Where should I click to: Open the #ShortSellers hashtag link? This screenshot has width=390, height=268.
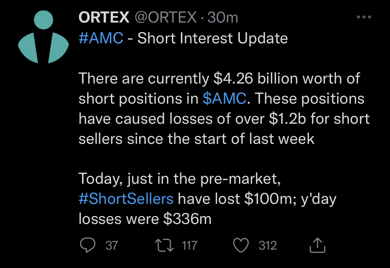126,199
